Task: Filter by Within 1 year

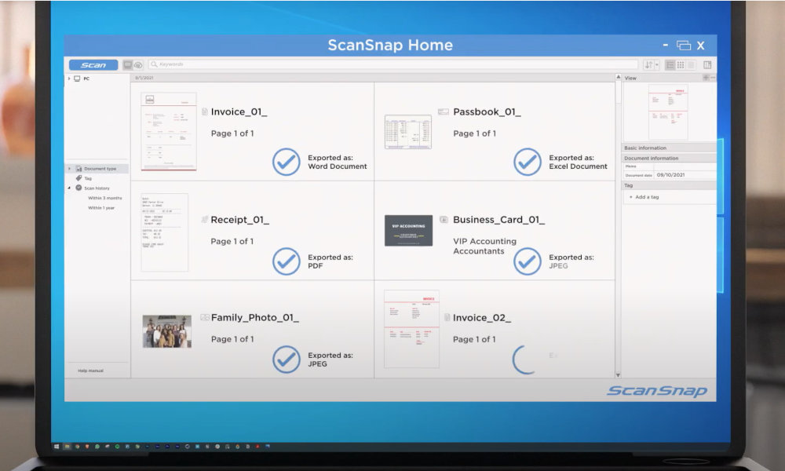Action: pyautogui.click(x=101, y=208)
